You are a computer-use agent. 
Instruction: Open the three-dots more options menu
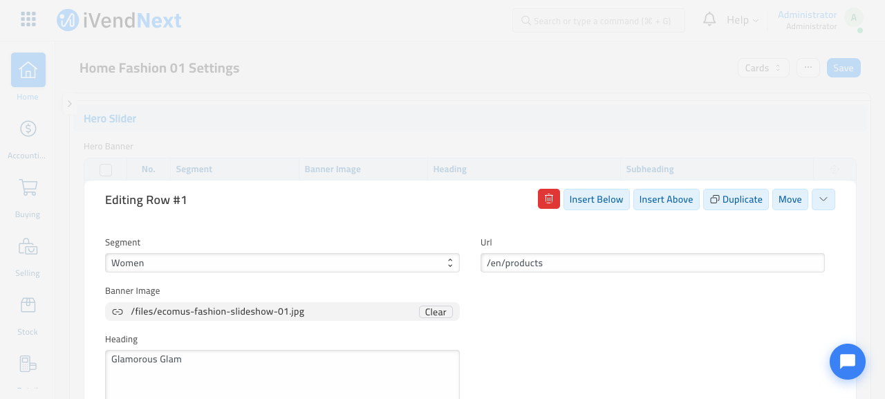coord(808,68)
